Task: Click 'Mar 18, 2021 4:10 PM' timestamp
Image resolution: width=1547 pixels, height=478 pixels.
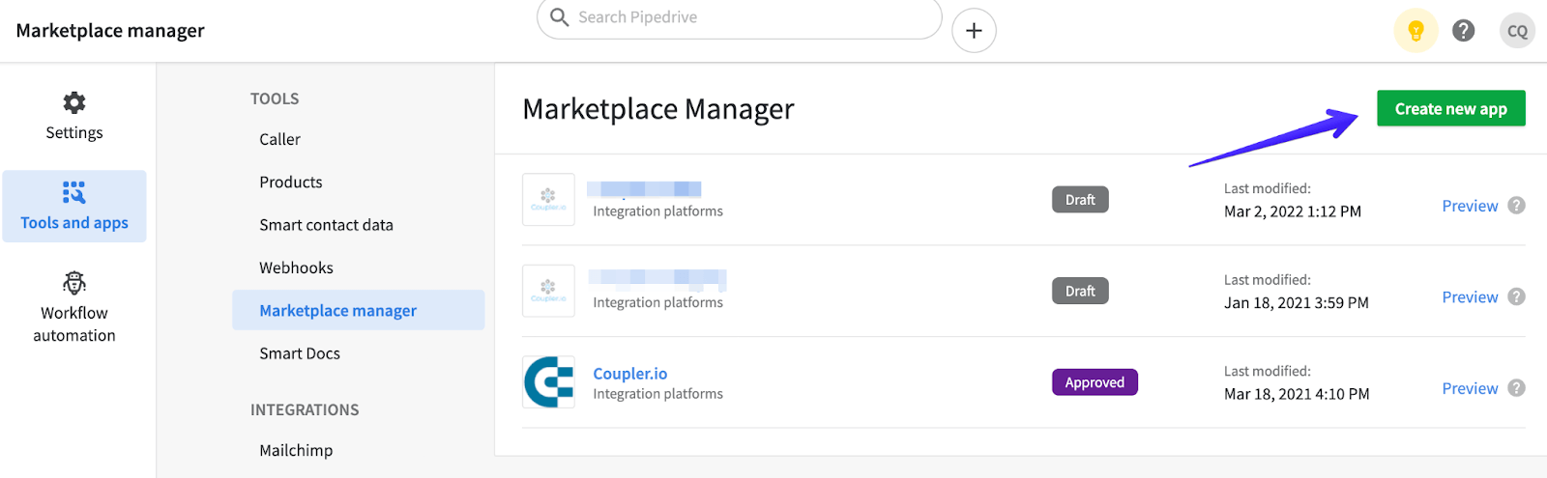Action: click(x=1297, y=394)
